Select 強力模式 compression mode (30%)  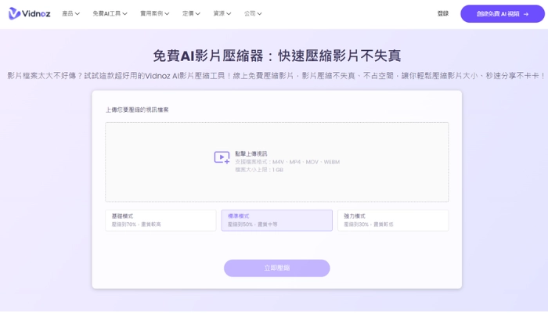point(393,221)
